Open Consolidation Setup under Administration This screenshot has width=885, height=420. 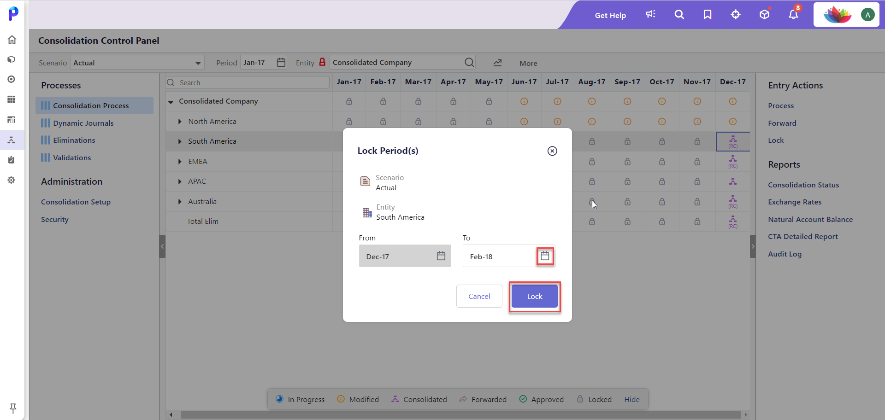76,202
